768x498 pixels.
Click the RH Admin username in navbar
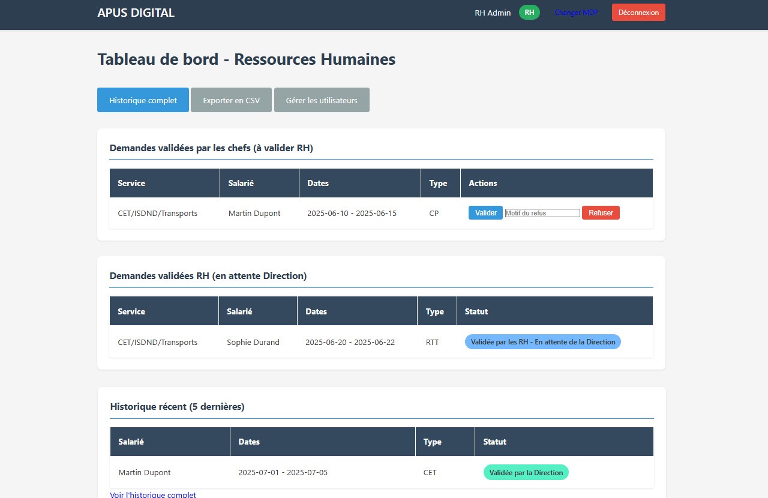(492, 12)
